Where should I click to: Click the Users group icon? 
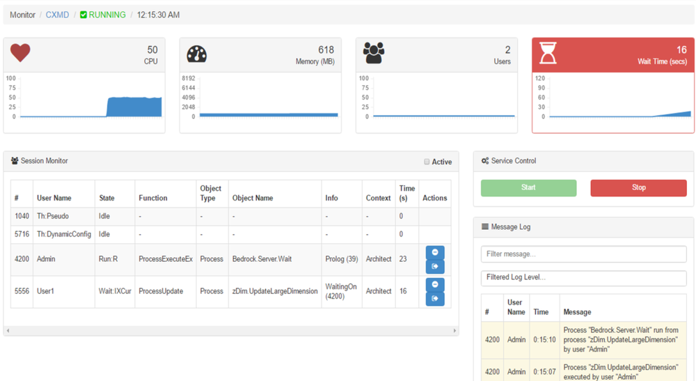pyautogui.click(x=374, y=53)
